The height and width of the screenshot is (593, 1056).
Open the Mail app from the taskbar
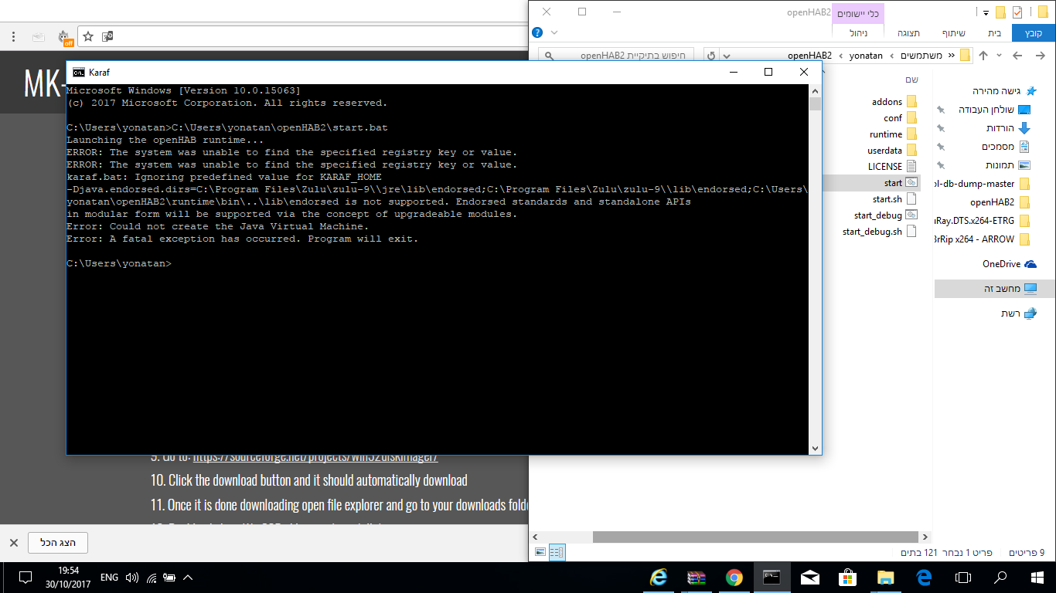pos(810,578)
